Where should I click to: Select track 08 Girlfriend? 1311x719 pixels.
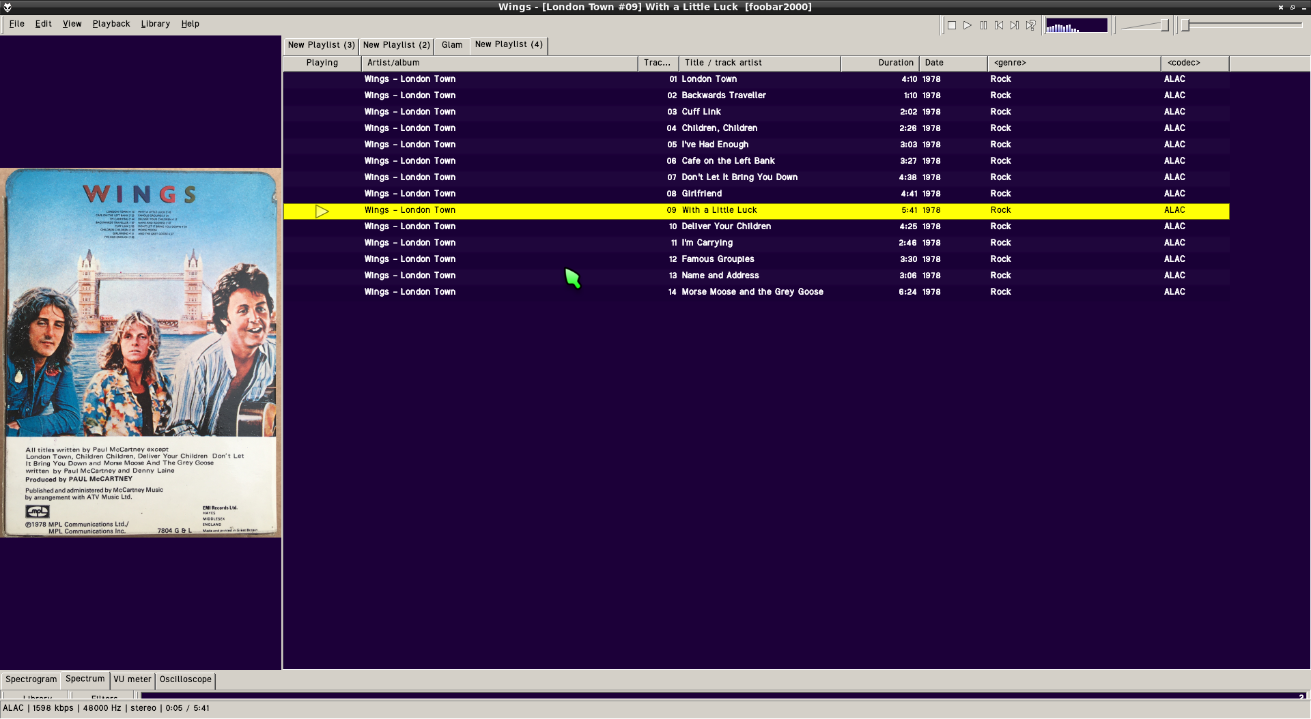757,194
